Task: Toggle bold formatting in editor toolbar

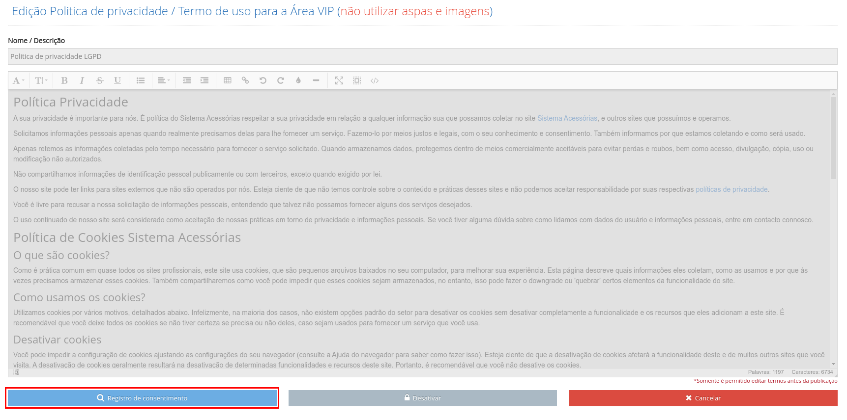Action: (64, 80)
